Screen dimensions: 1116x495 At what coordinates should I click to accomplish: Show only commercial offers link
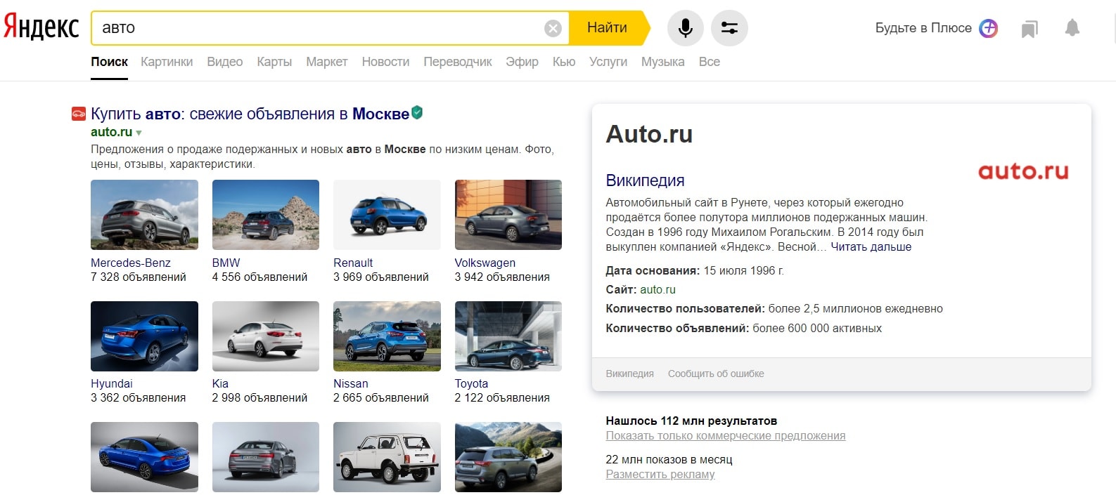click(726, 436)
